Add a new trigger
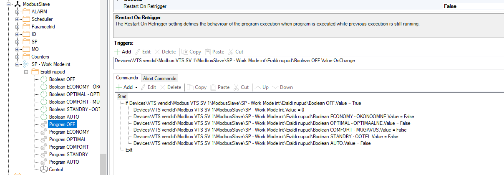 tap(123, 52)
